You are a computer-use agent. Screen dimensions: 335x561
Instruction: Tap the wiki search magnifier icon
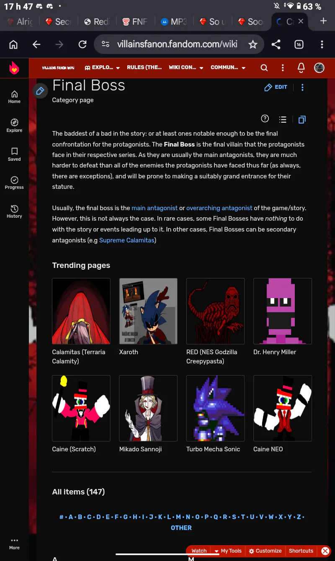click(x=264, y=68)
